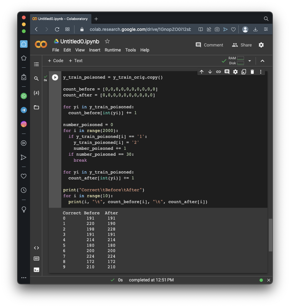Open find and replace in sidebar
Viewport: 290px width, 307px height.
click(36, 79)
